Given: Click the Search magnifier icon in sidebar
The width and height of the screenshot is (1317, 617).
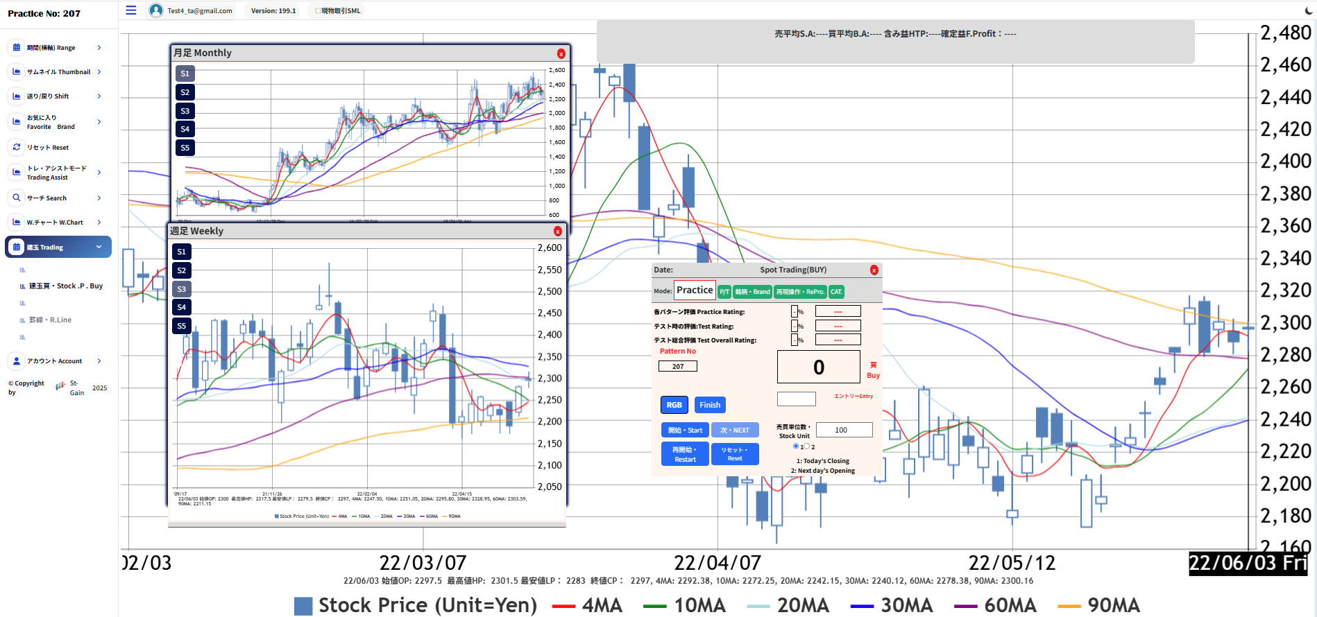Looking at the screenshot, I should pyautogui.click(x=17, y=198).
